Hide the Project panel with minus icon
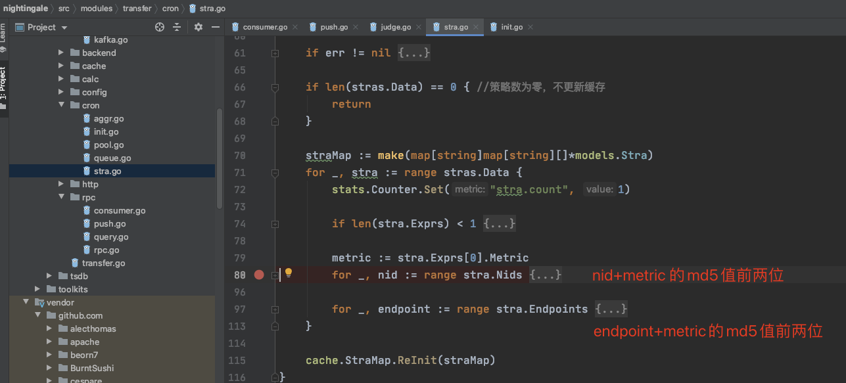The image size is (846, 383). (216, 27)
